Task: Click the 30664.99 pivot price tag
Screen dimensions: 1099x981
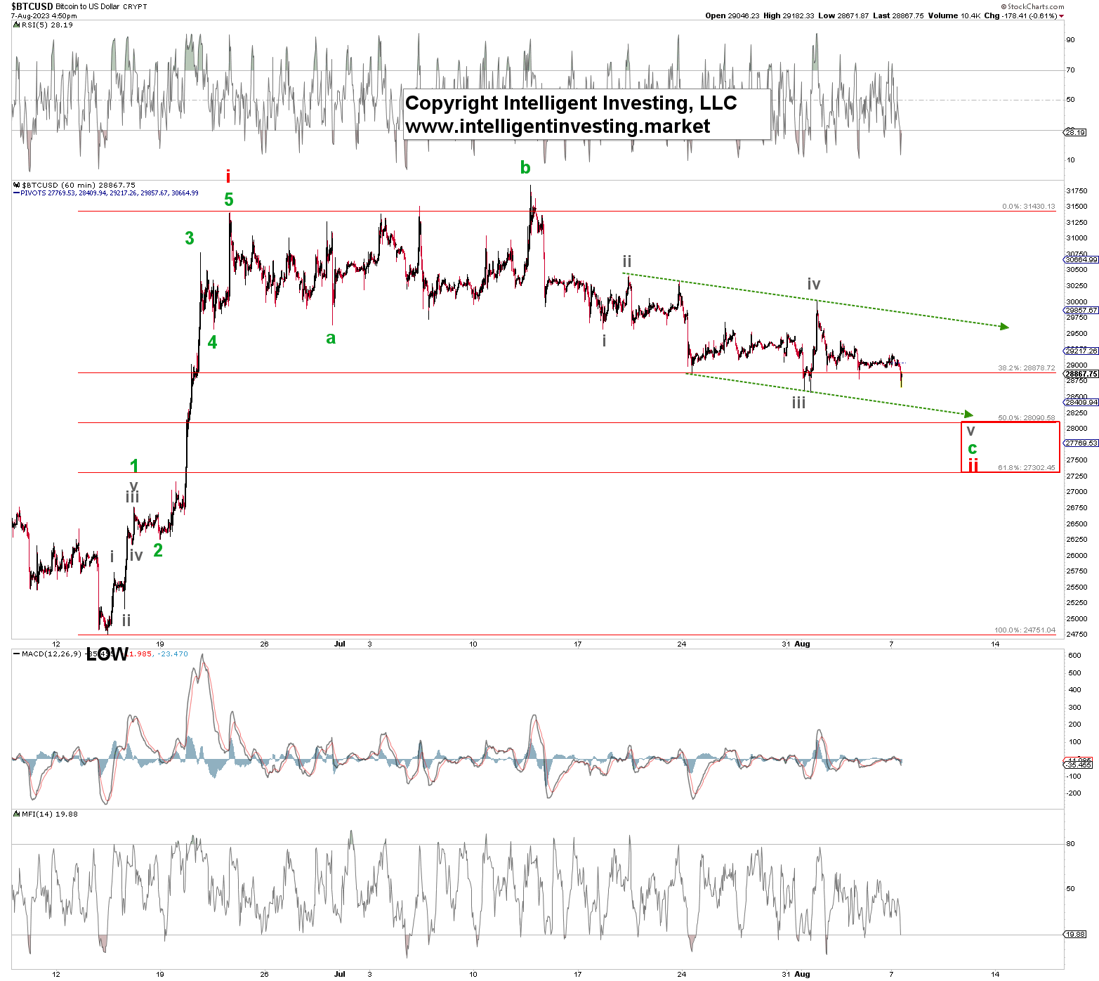Action: click(x=1081, y=260)
